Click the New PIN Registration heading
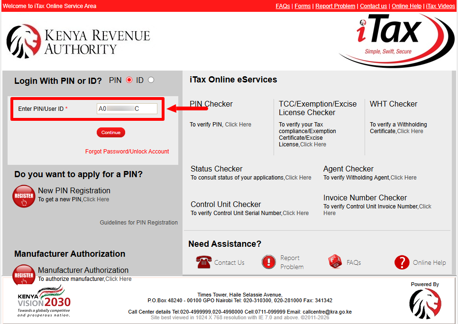Viewport: 458px width, 324px height. 74,190
